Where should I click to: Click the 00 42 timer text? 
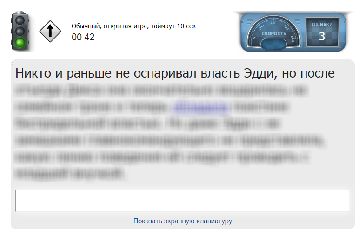[x=83, y=37]
